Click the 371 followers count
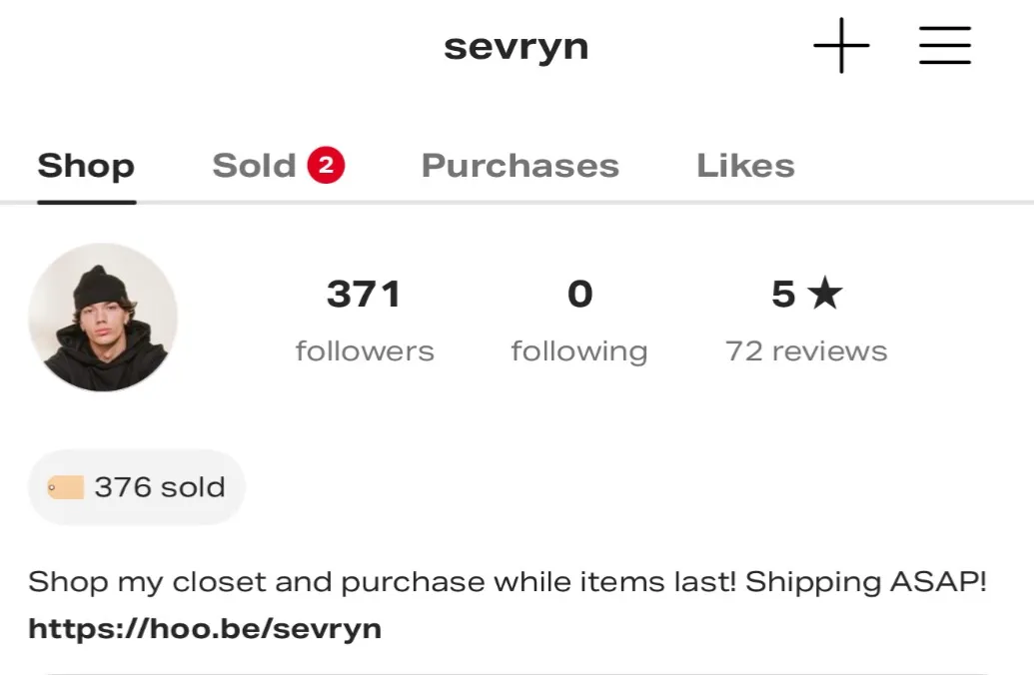The image size is (1034, 675). click(364, 294)
